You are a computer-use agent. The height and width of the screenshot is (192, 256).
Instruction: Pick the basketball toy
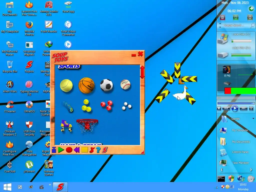[86, 85]
